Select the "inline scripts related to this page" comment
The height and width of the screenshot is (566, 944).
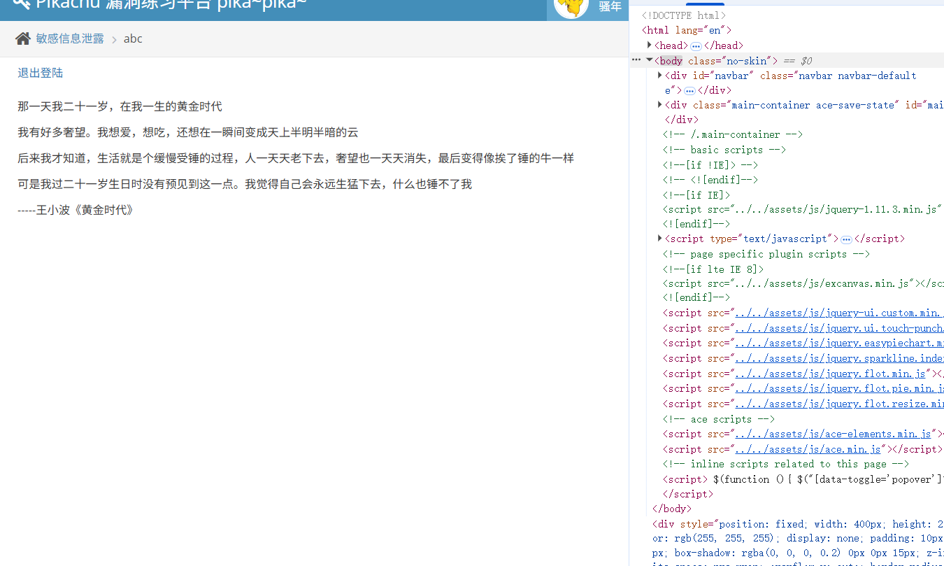tap(786, 464)
